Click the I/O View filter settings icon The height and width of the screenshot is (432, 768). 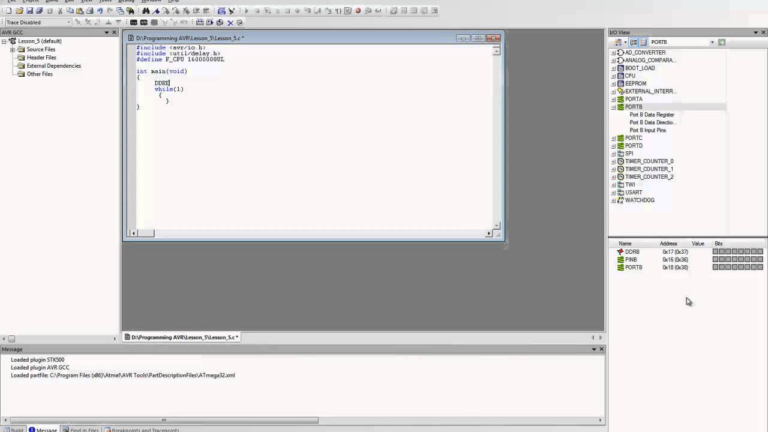point(617,42)
